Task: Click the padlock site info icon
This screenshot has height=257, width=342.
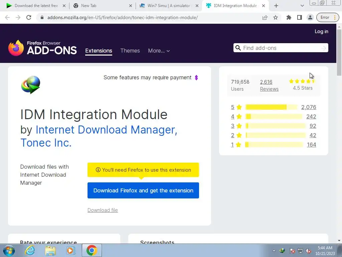Action: [x=42, y=17]
